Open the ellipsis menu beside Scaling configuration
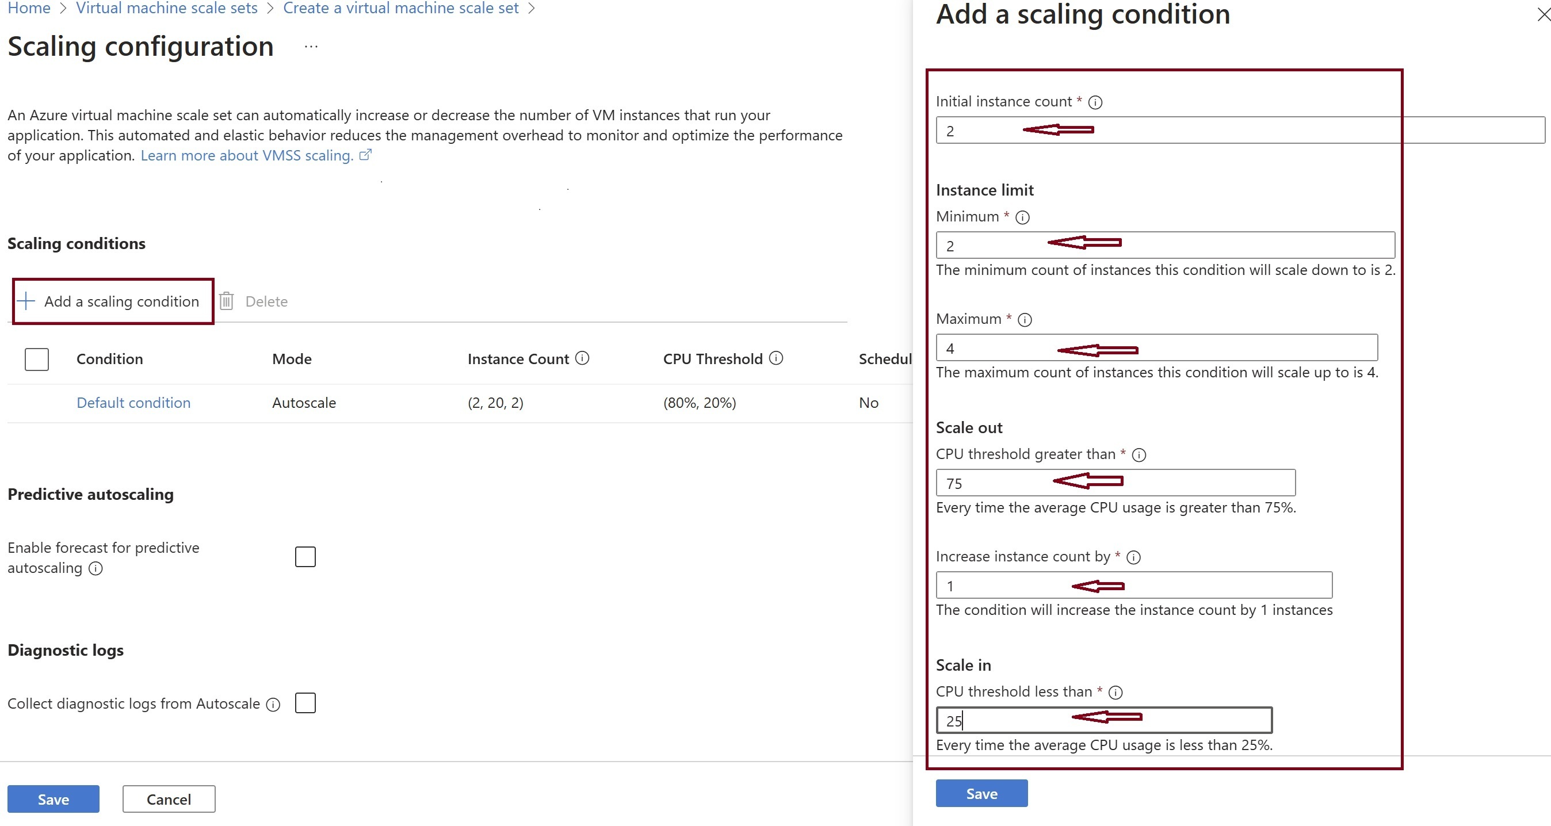This screenshot has height=826, width=1551. tap(311, 47)
